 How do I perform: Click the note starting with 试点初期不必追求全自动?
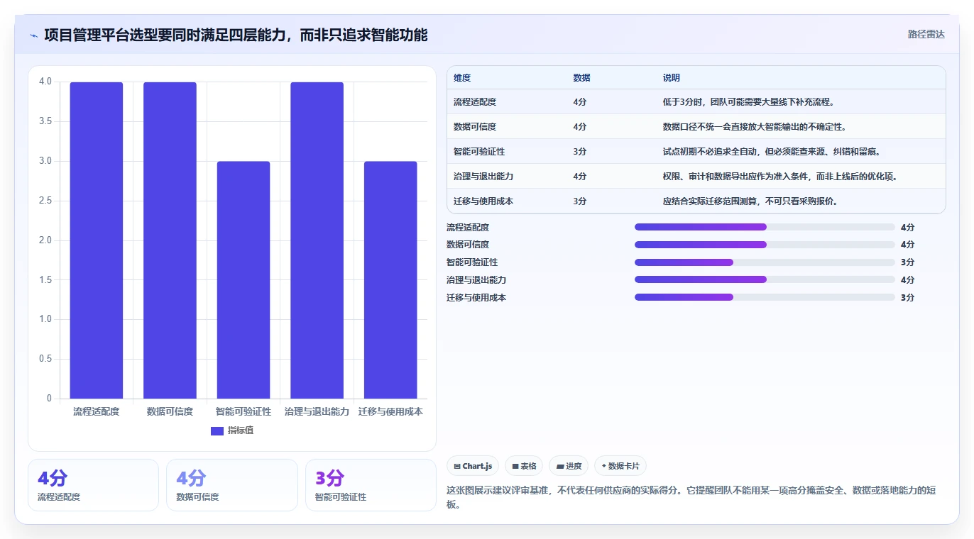[x=772, y=152]
